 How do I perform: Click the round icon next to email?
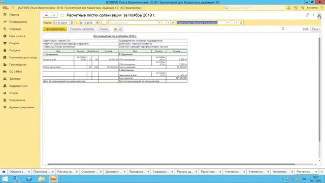(121, 29)
